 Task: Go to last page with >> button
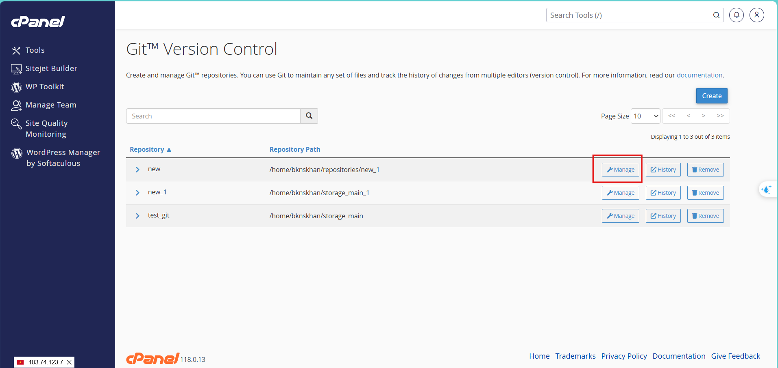pos(720,116)
